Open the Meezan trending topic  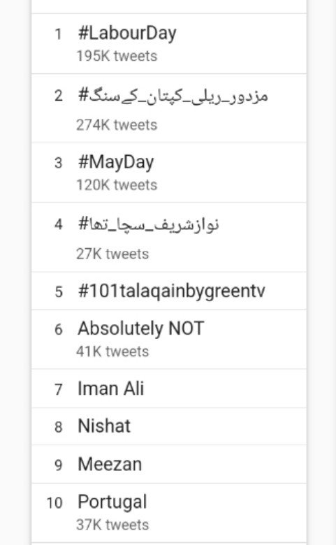point(169,464)
